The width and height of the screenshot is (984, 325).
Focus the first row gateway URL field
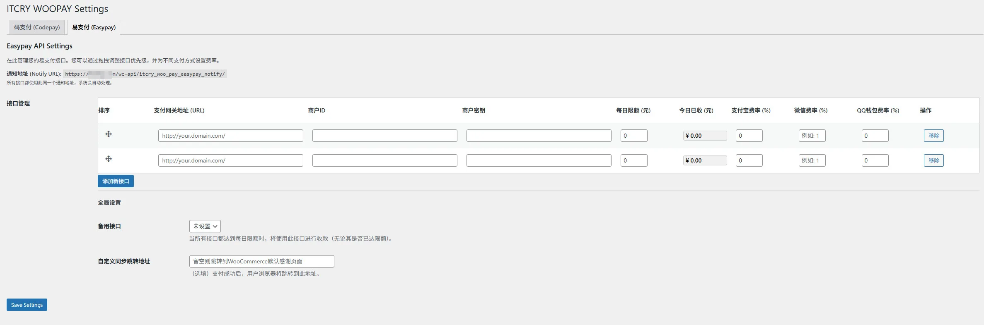coord(231,136)
